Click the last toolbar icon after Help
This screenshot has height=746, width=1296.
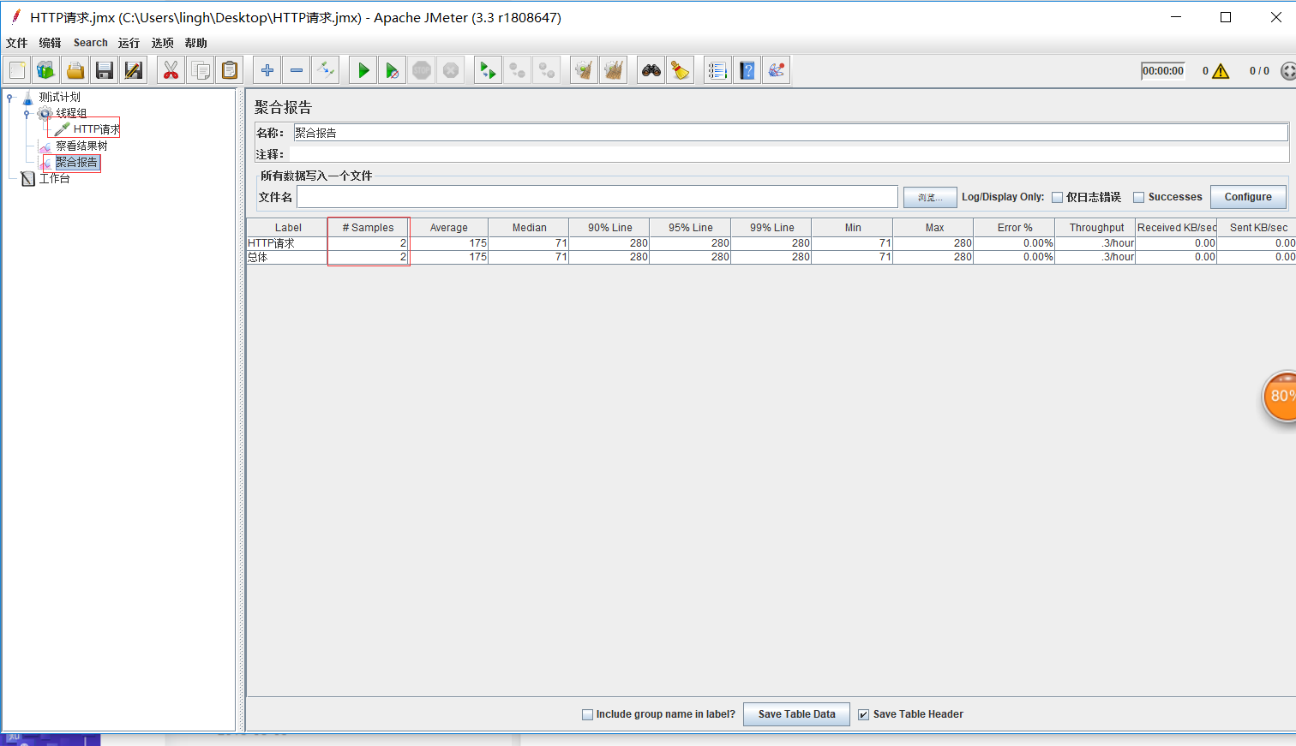777,70
